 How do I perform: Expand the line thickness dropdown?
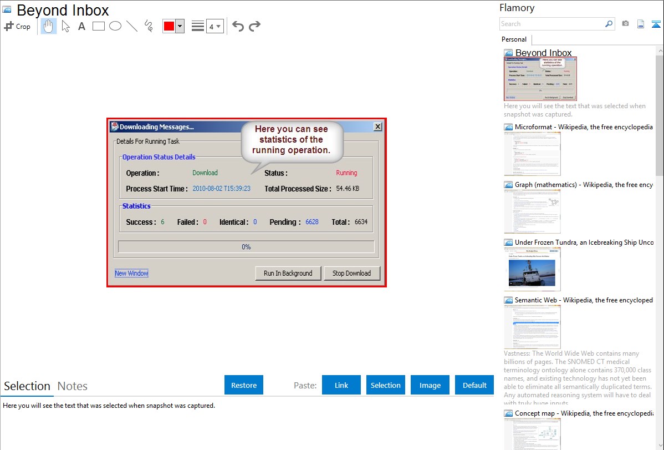214,26
